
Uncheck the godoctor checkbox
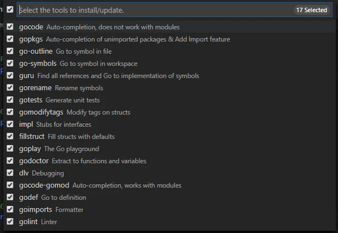pyautogui.click(x=10, y=160)
